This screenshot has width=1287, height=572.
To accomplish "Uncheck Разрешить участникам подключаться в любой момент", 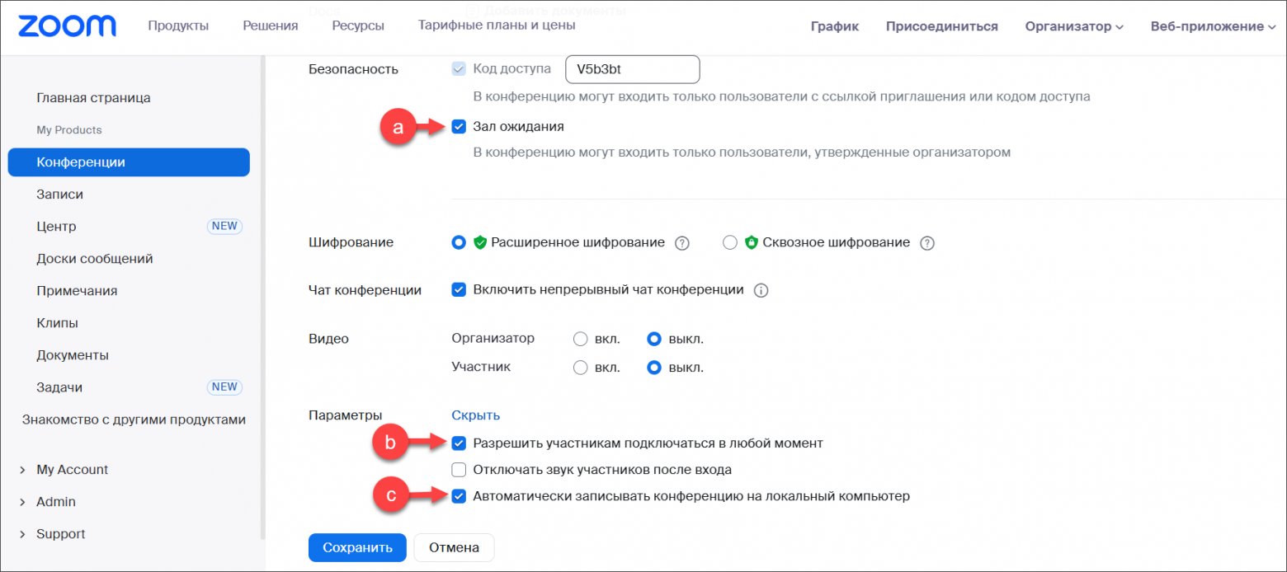I will [459, 443].
